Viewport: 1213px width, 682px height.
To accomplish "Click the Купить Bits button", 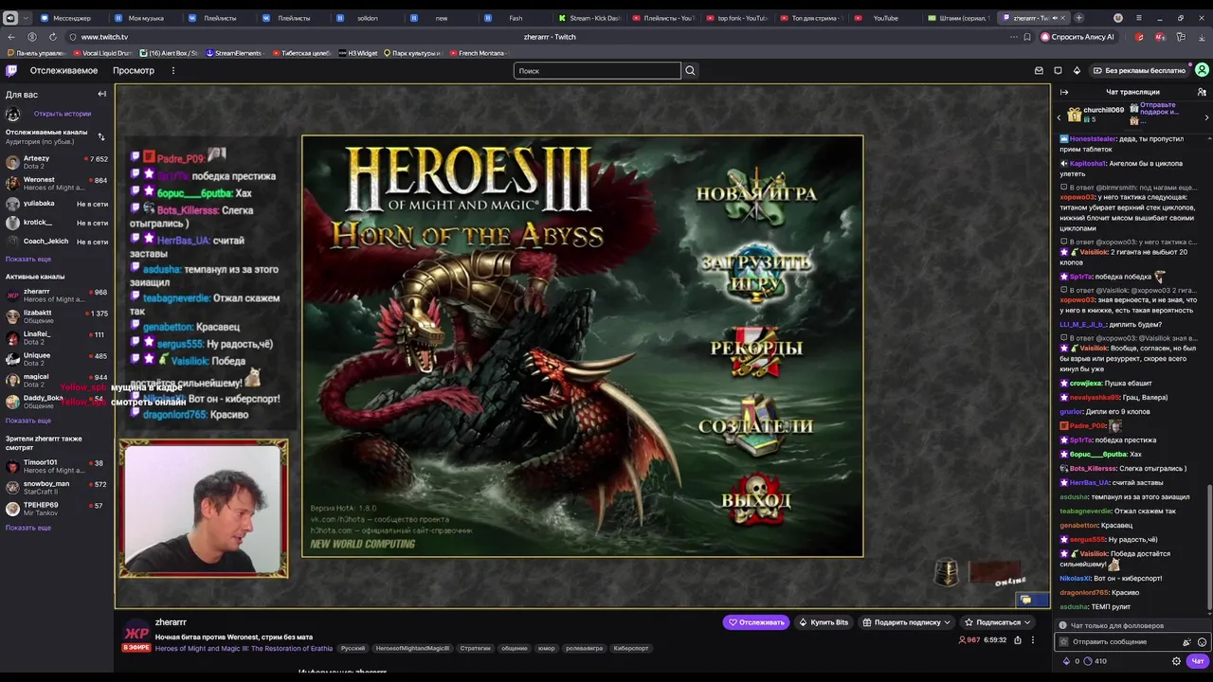I will click(x=824, y=622).
